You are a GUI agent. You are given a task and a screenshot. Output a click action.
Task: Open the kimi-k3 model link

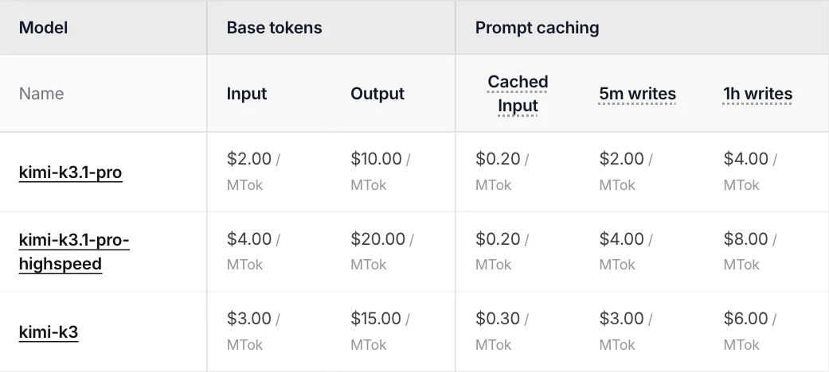pyautogui.click(x=49, y=332)
